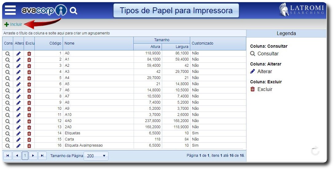Image resolution: width=334 pixels, height=170 pixels.
Task: Delete the A6 paper type
Action: [x=29, y=91]
